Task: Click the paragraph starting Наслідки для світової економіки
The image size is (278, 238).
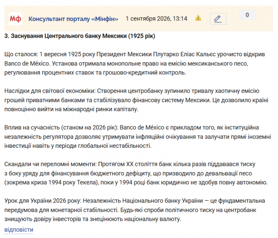Action: click(136, 100)
